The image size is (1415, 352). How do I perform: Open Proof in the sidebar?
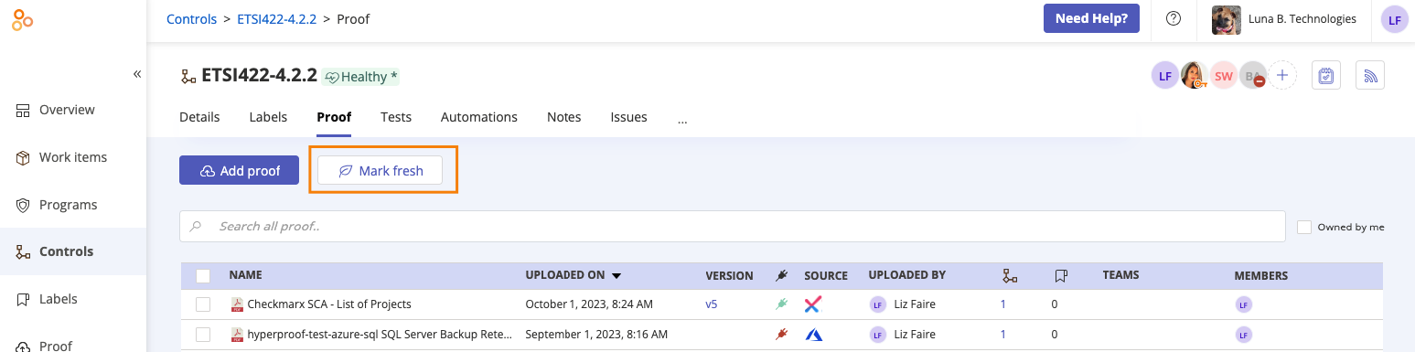coord(73,344)
